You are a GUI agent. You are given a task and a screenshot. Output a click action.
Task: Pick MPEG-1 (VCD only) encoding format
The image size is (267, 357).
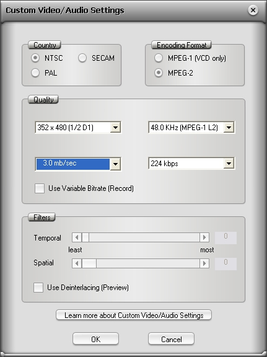[159, 58]
